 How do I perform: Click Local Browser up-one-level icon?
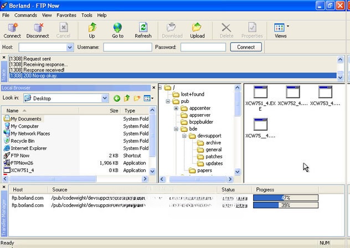(127, 98)
